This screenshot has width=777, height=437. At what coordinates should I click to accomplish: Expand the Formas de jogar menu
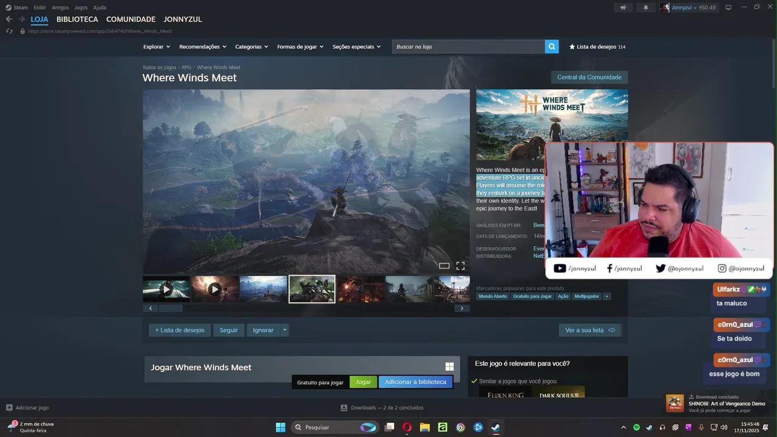point(300,47)
